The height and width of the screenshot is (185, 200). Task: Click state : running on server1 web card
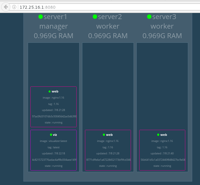coord(53,123)
